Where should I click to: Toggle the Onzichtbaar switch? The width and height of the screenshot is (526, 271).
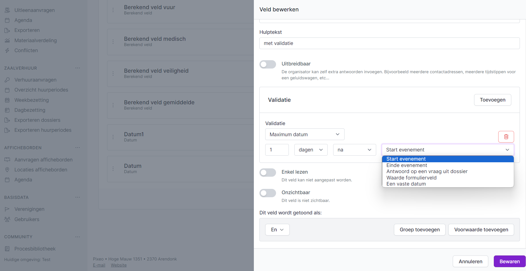point(267,193)
